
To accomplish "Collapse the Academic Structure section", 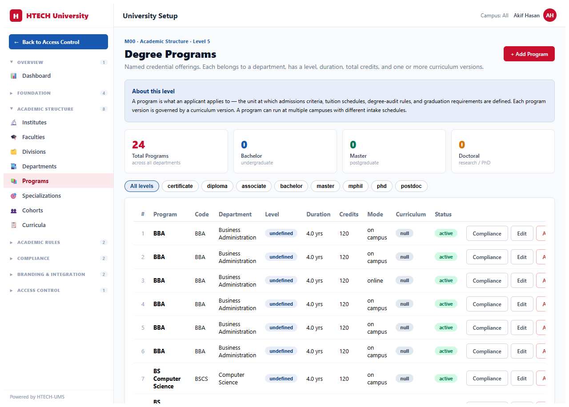I will [x=58, y=109].
